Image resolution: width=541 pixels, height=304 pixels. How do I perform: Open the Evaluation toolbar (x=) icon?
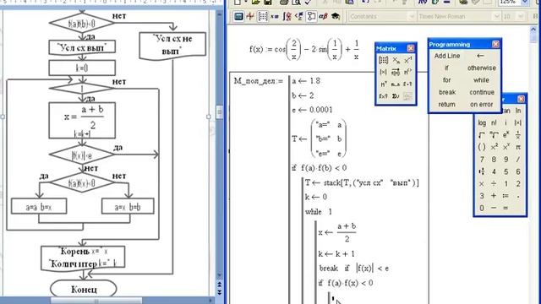click(275, 16)
